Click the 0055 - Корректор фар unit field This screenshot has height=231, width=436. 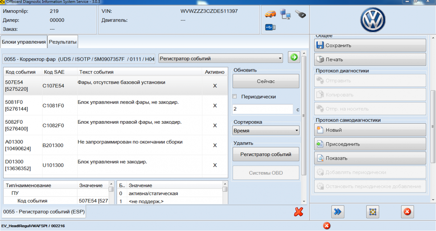pos(79,59)
